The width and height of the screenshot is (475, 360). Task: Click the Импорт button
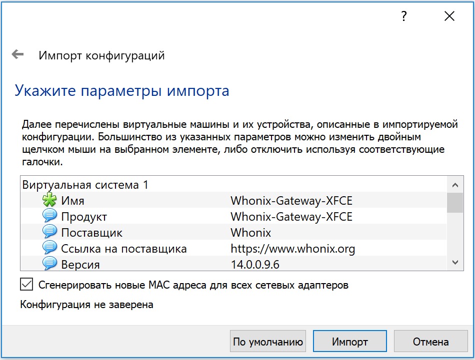tap(349, 341)
